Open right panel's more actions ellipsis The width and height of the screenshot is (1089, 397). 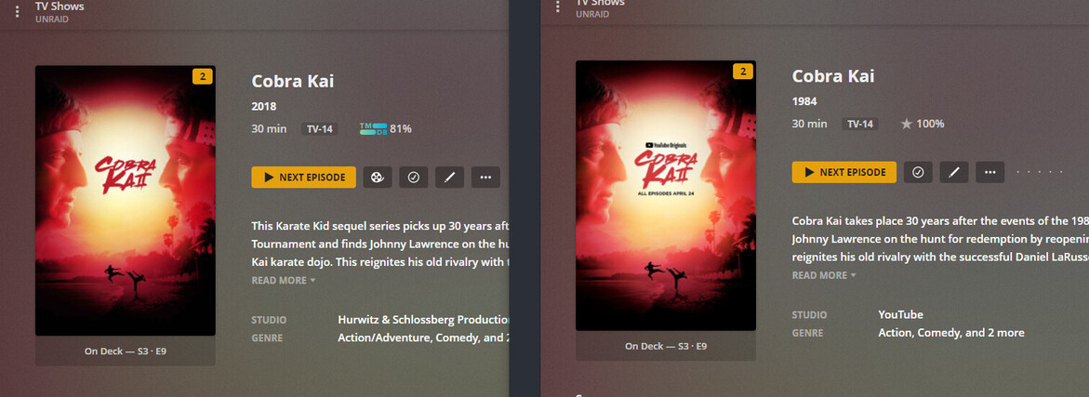click(x=990, y=172)
